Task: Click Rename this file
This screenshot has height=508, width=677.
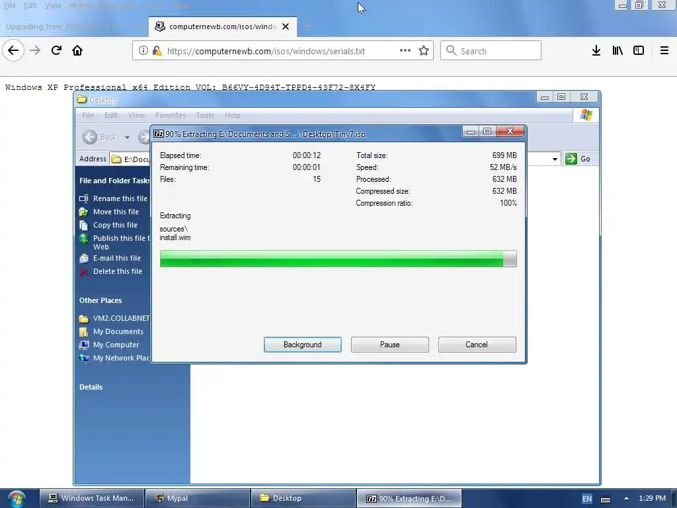Action: pyautogui.click(x=120, y=198)
